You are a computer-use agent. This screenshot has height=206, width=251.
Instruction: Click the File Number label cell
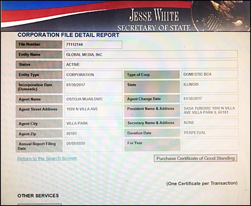[39, 45]
